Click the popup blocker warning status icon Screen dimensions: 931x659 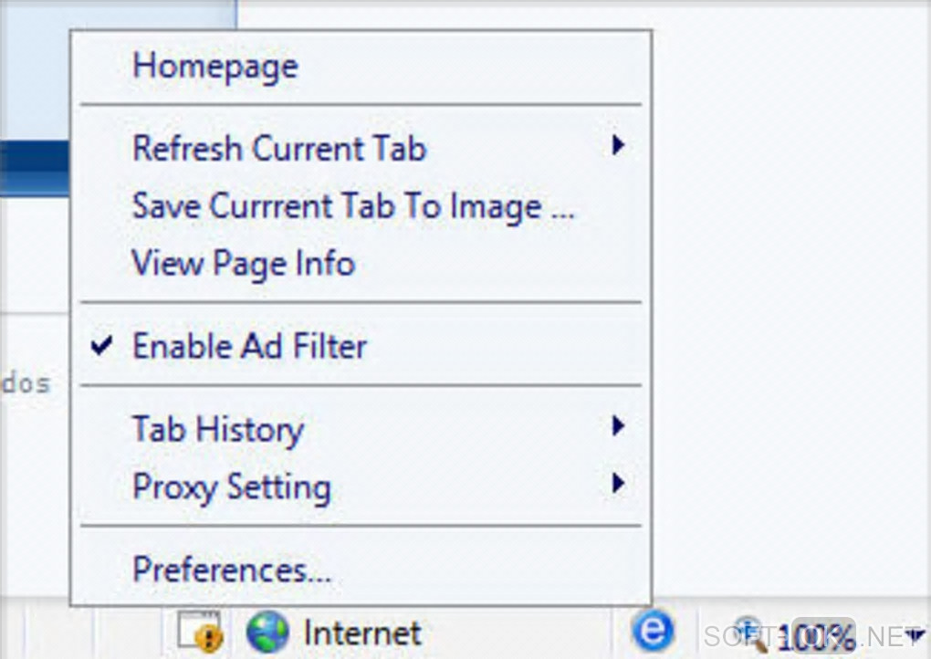coord(200,631)
